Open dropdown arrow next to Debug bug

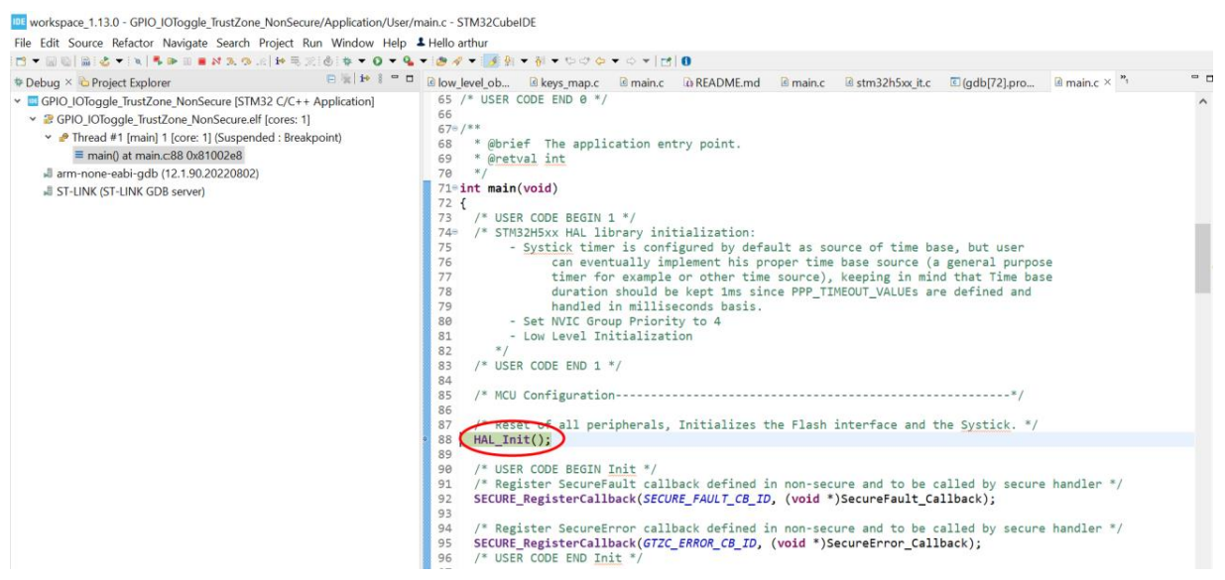pyautogui.click(x=361, y=61)
